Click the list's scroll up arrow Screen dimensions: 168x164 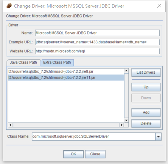click(x=126, y=71)
